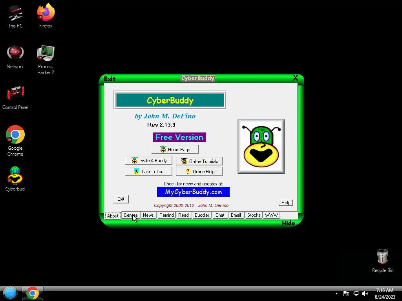Click the Free Version badge
Viewport: 402px width, 301px height.
point(179,137)
